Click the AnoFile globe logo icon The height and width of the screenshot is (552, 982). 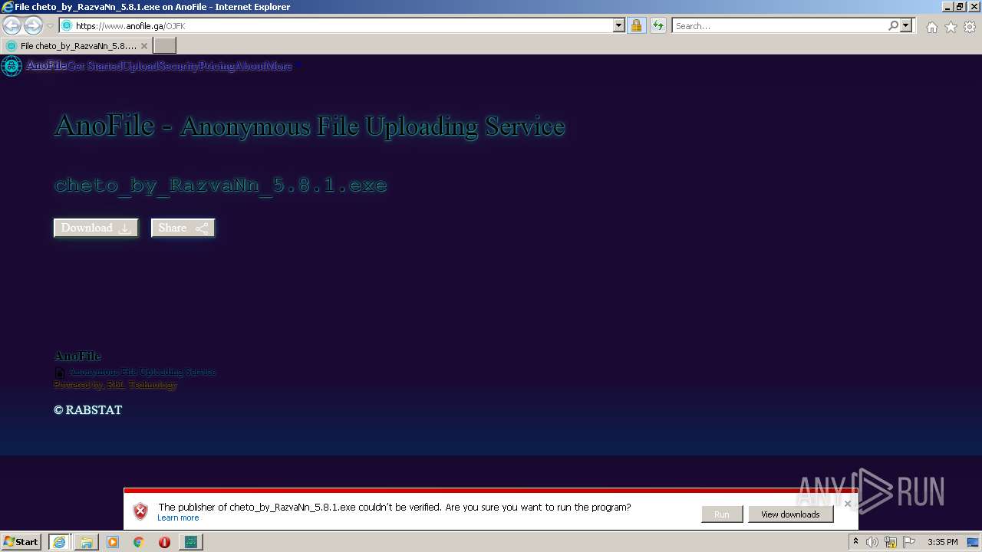pyautogui.click(x=12, y=66)
